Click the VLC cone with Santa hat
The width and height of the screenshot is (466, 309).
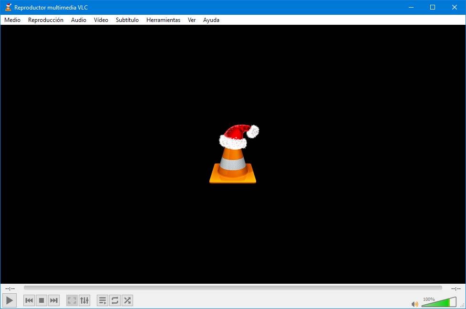point(233,154)
